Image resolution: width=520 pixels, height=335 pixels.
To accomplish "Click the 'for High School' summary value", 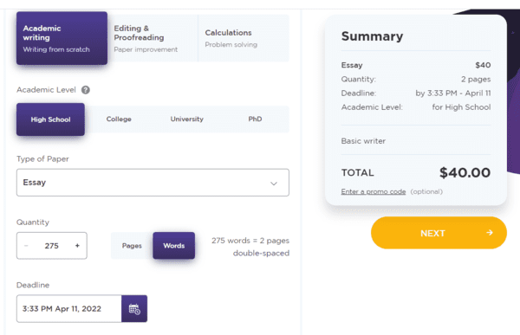I will coord(461,107).
